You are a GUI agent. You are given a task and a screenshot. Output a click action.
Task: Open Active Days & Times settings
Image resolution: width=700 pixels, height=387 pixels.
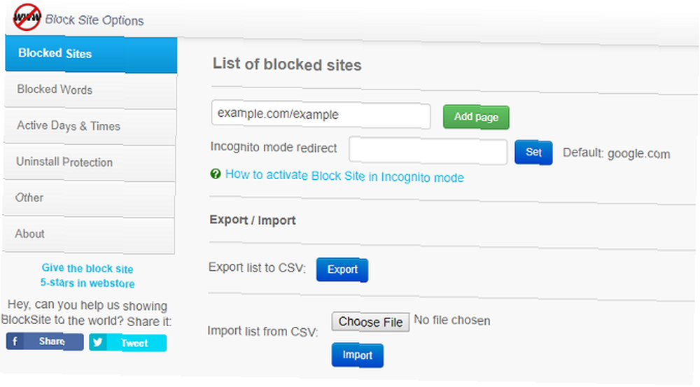tap(90, 127)
